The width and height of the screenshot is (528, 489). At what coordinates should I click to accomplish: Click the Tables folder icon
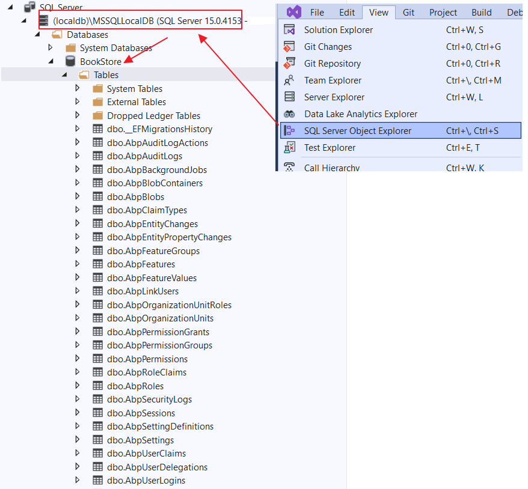click(84, 74)
